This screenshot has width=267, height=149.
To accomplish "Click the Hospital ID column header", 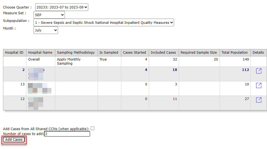I will point(14,53).
